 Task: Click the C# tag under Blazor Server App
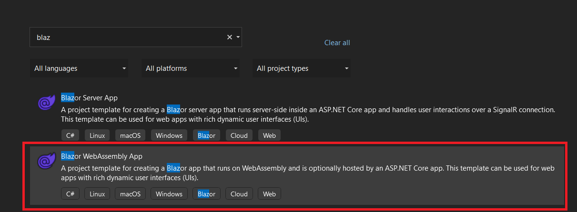pos(70,135)
